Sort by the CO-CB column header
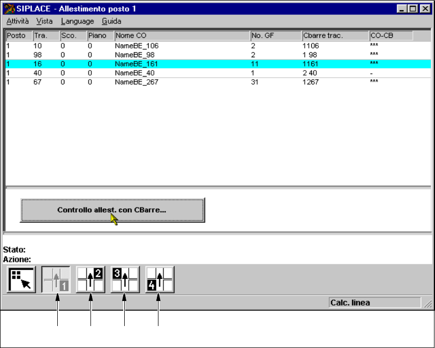The width and height of the screenshot is (435, 348). click(x=391, y=36)
